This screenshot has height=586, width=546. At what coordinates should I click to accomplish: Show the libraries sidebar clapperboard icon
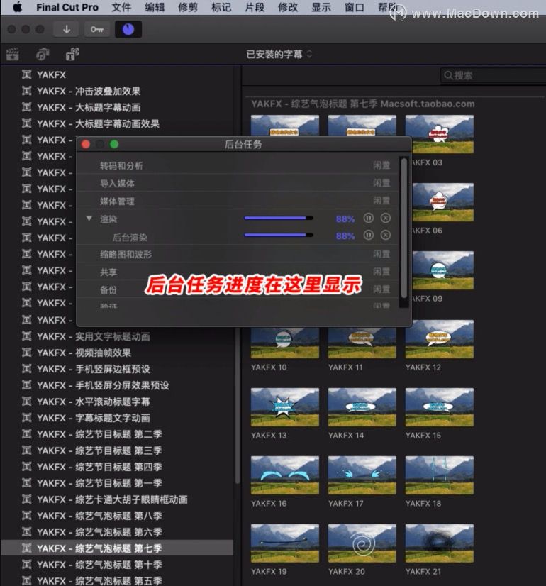click(x=13, y=54)
